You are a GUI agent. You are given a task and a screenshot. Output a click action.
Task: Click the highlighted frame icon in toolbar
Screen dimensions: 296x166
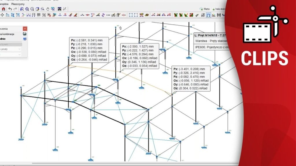208,15
